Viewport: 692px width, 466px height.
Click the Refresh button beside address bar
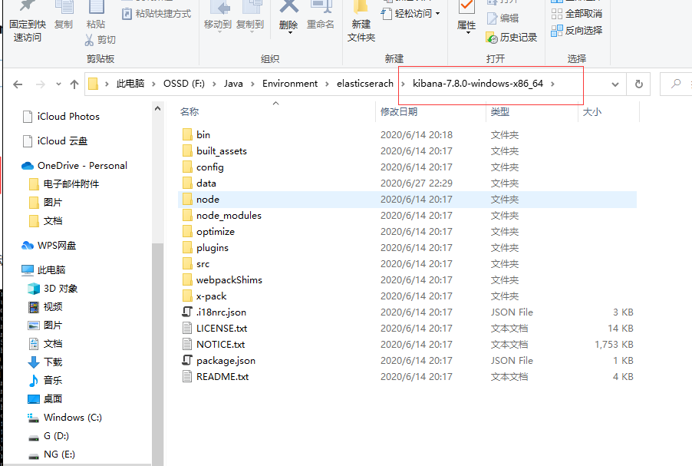(x=638, y=84)
